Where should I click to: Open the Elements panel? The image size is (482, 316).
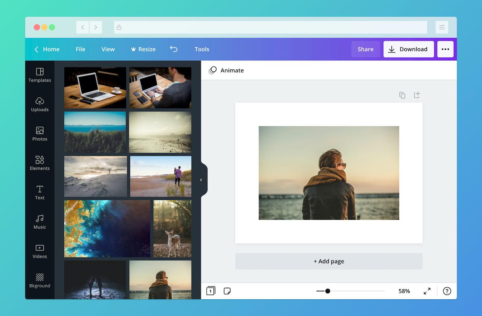click(40, 163)
